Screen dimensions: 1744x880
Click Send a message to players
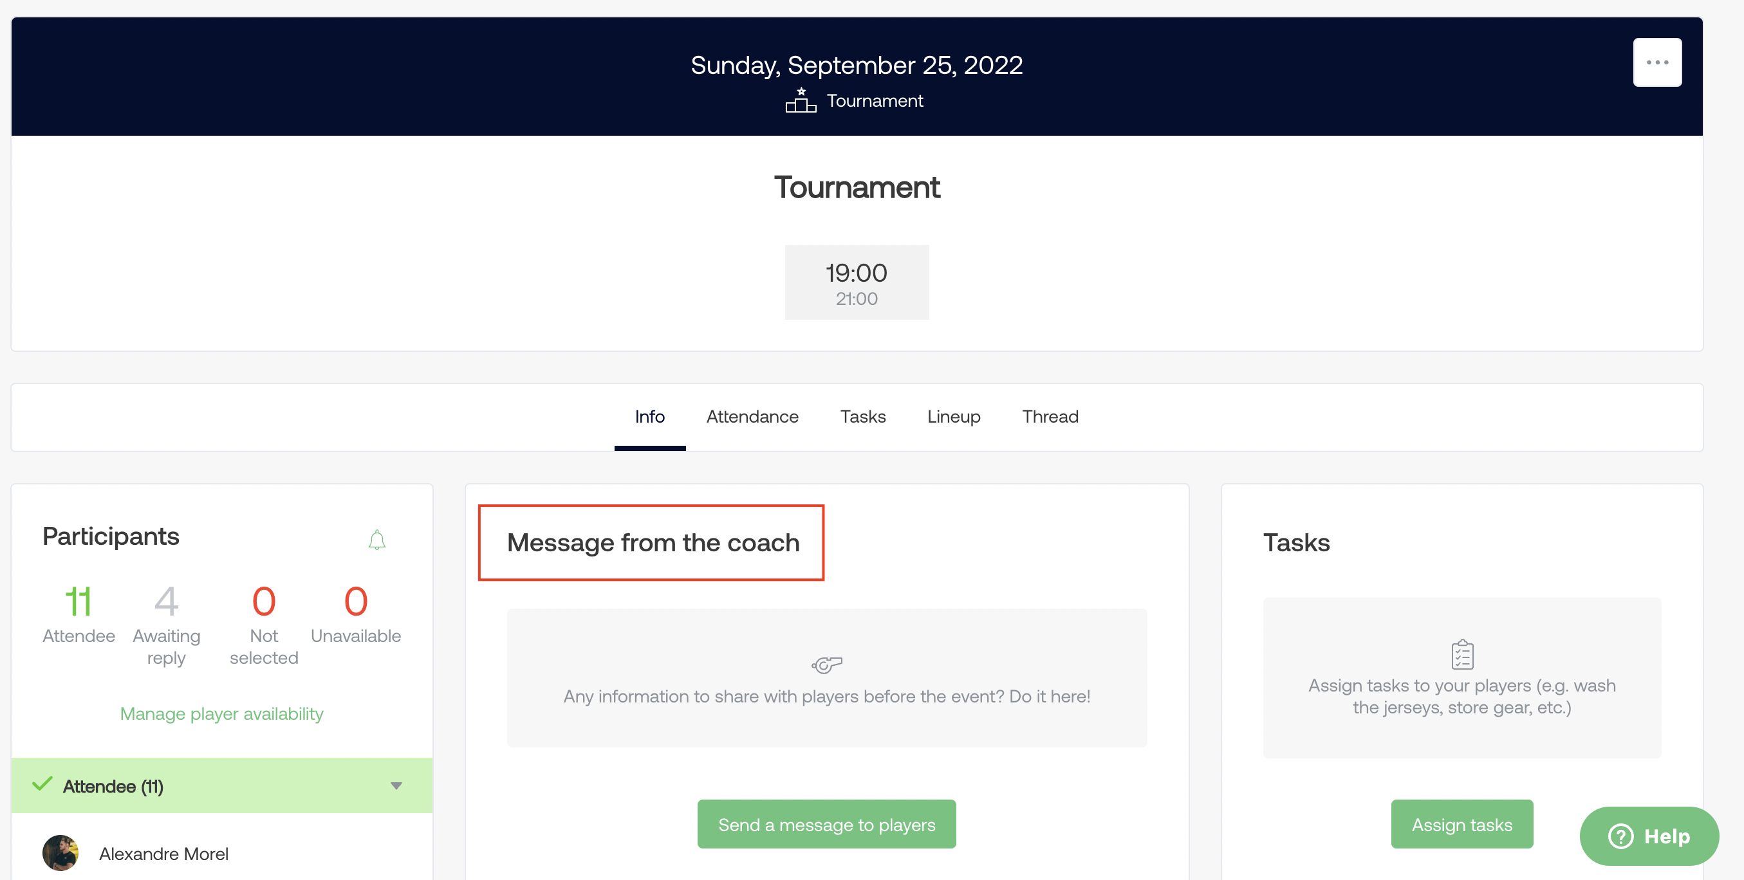(x=827, y=825)
